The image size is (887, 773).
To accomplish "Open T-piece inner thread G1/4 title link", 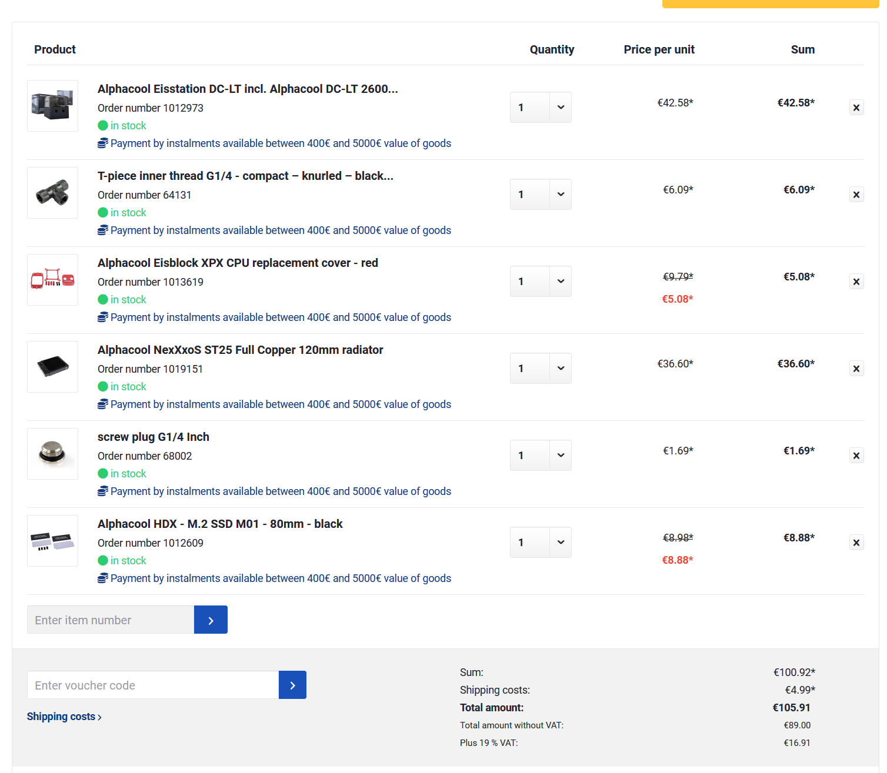I will [x=245, y=176].
